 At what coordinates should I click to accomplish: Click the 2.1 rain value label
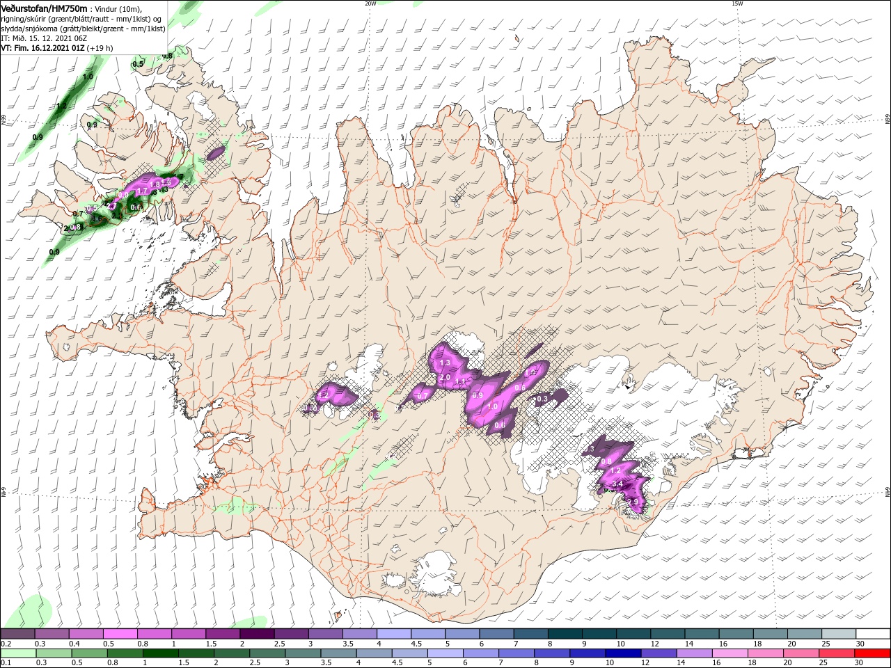pos(117,216)
